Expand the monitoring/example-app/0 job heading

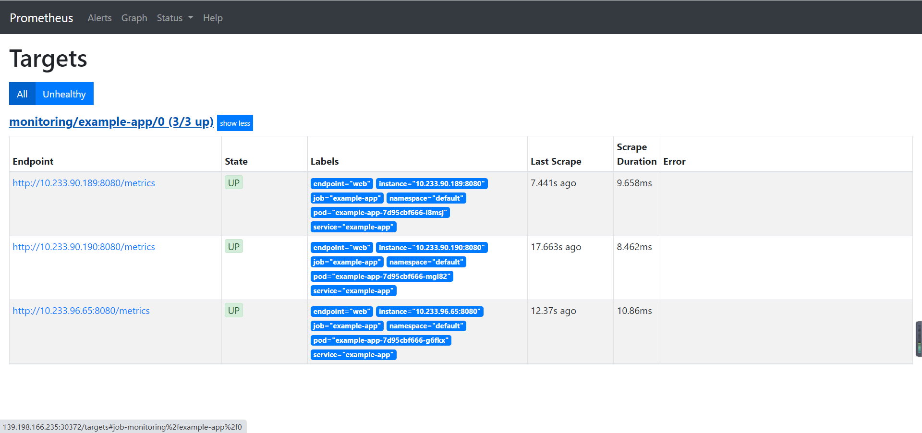(111, 121)
